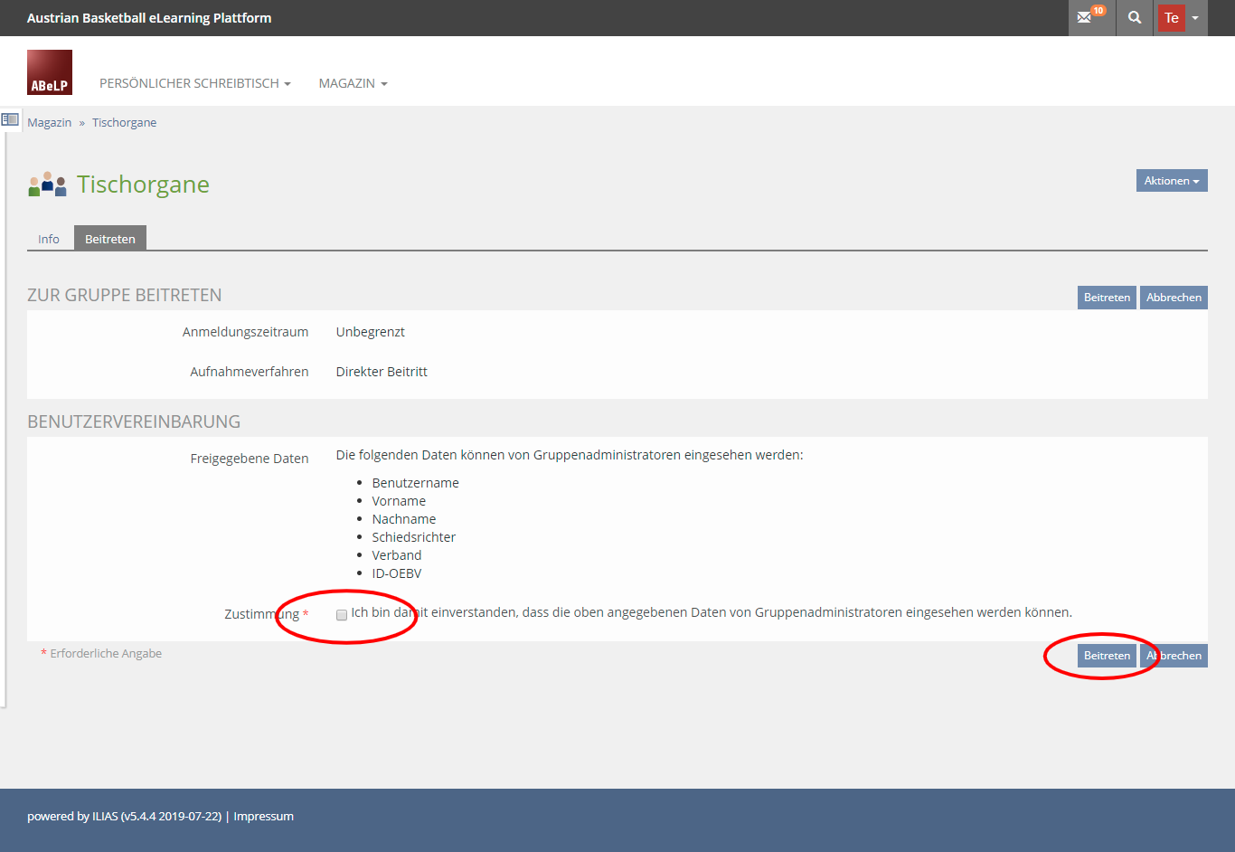This screenshot has width=1235, height=852.
Task: Expand the Persönlicher Schreibtisch menu
Action: point(194,83)
